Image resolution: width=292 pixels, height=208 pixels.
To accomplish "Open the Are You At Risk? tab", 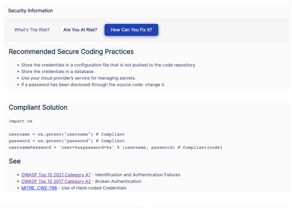I will coord(80,30).
